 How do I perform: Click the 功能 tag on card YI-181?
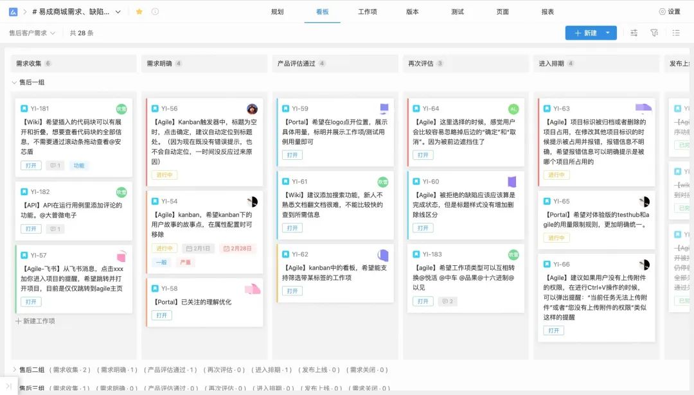(79, 166)
